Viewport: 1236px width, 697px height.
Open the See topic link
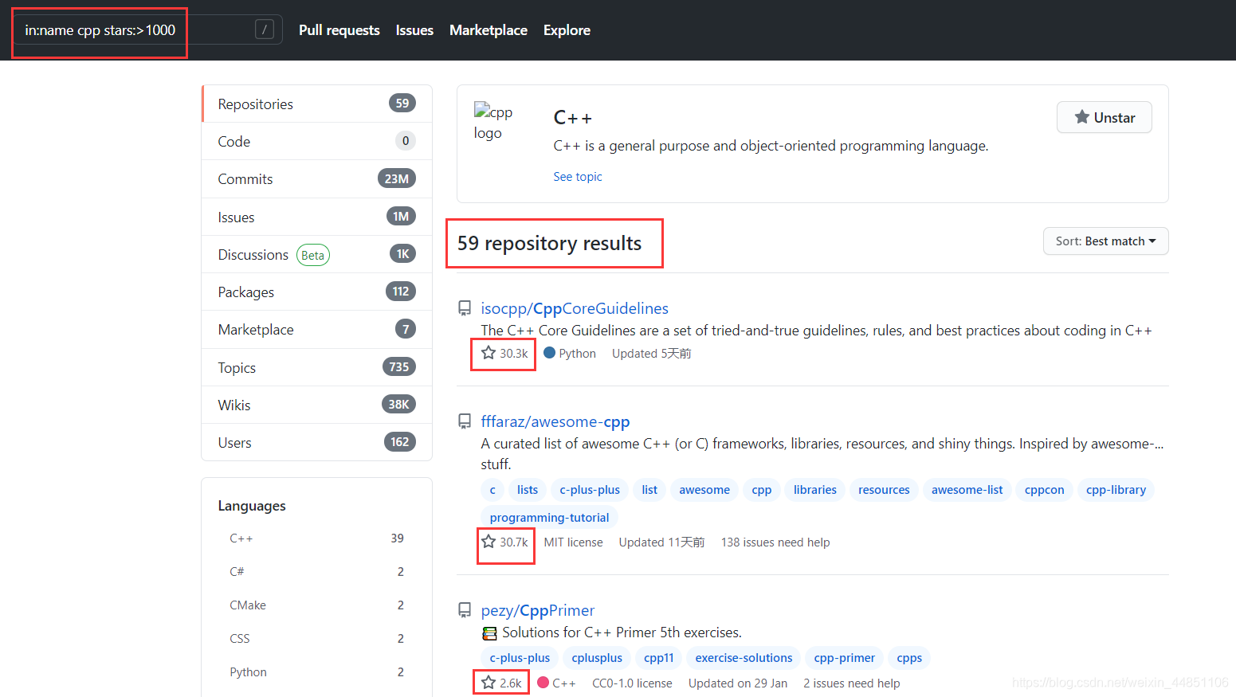click(x=578, y=177)
